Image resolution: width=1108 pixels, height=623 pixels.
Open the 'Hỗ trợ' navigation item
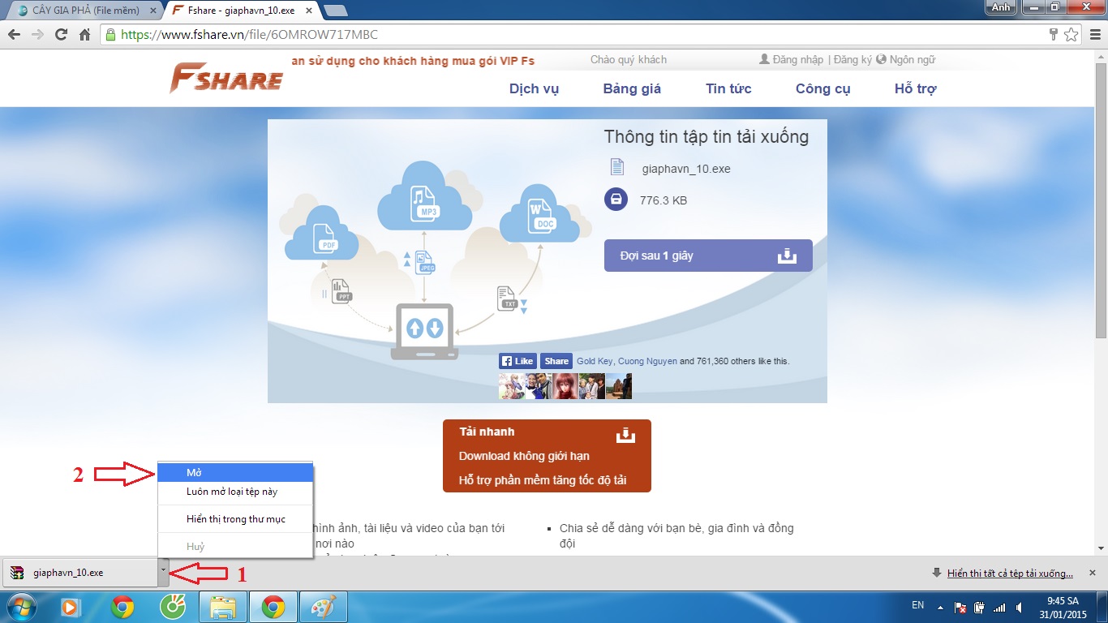(x=915, y=88)
